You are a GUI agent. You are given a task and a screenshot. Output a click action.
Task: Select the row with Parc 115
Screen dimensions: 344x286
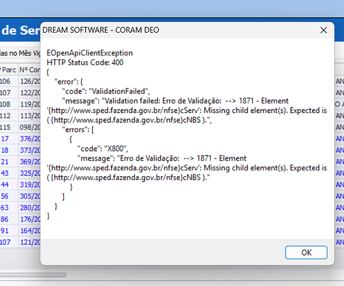[x=9, y=127]
